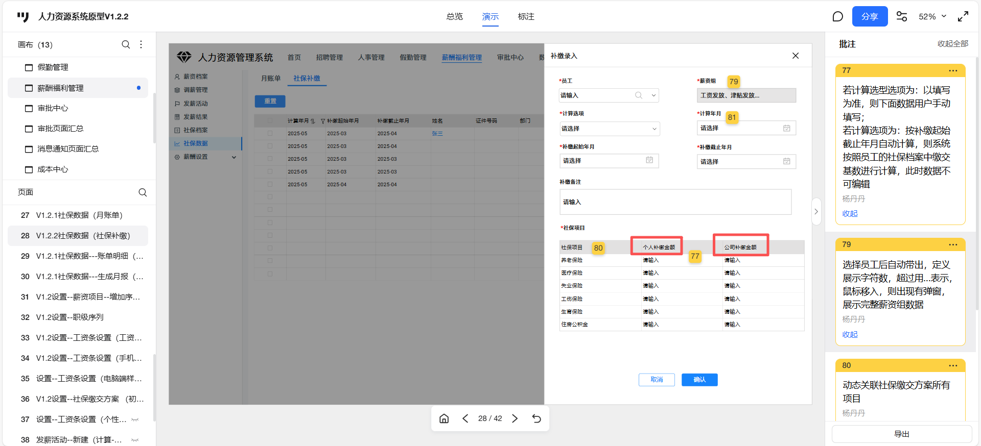Expand the 计算选项 dropdown
This screenshot has width=981, height=446.
click(610, 129)
